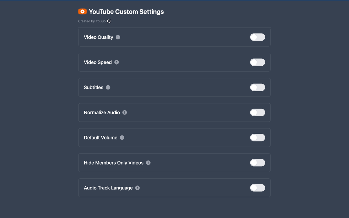This screenshot has width=349, height=218.
Task: Click the Video Quality label
Action: coord(98,37)
